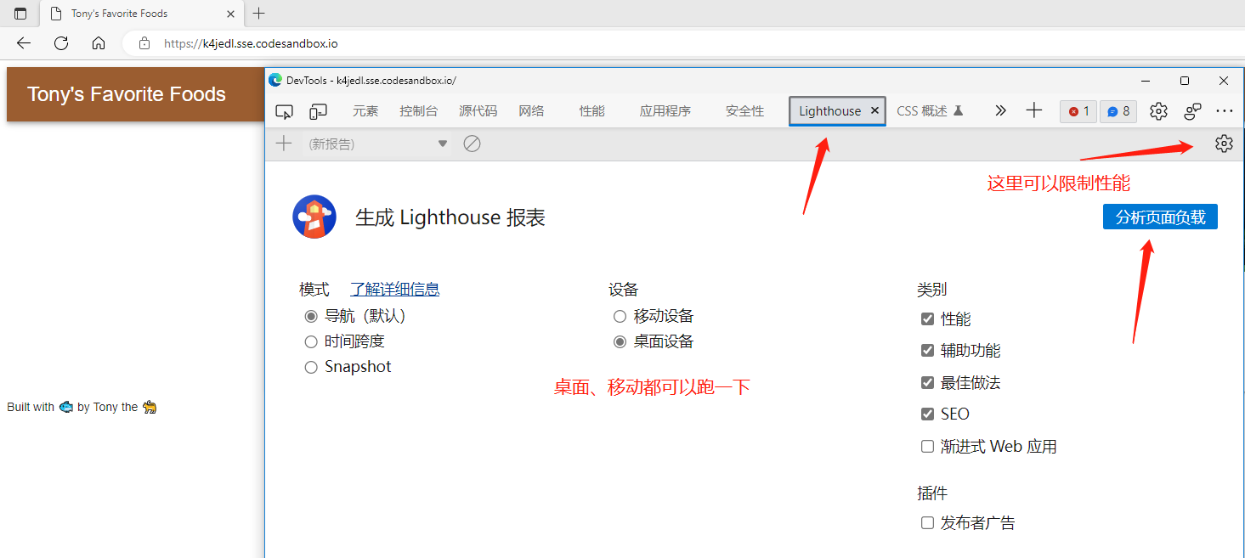1245x558 pixels.
Task: Open DevTools settings gear in top toolbar
Action: 1158,111
